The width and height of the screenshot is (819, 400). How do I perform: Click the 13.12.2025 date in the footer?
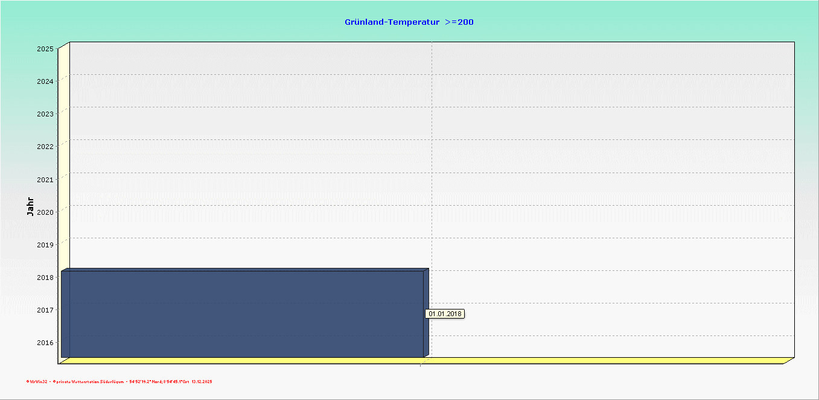point(202,382)
